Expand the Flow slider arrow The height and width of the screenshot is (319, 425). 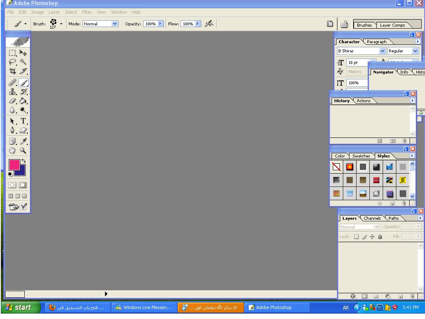[x=198, y=24]
